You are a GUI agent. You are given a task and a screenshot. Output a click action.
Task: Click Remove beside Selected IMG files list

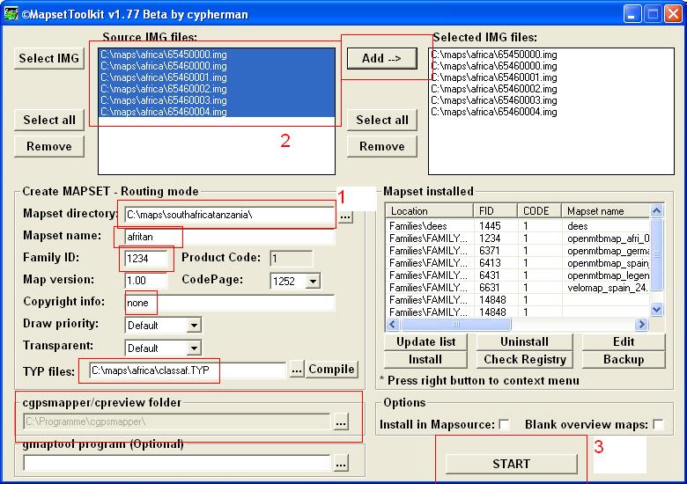pos(381,146)
